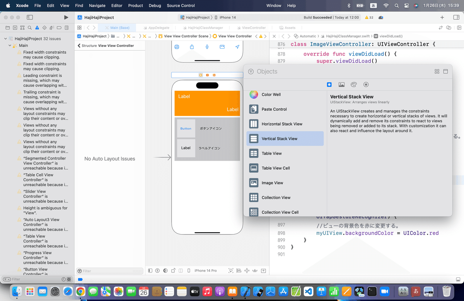Toggle the document outline button
This screenshot has width=464, height=301.
tap(150, 271)
